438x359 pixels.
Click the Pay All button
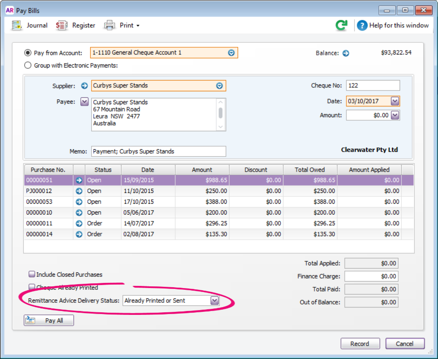click(x=49, y=321)
